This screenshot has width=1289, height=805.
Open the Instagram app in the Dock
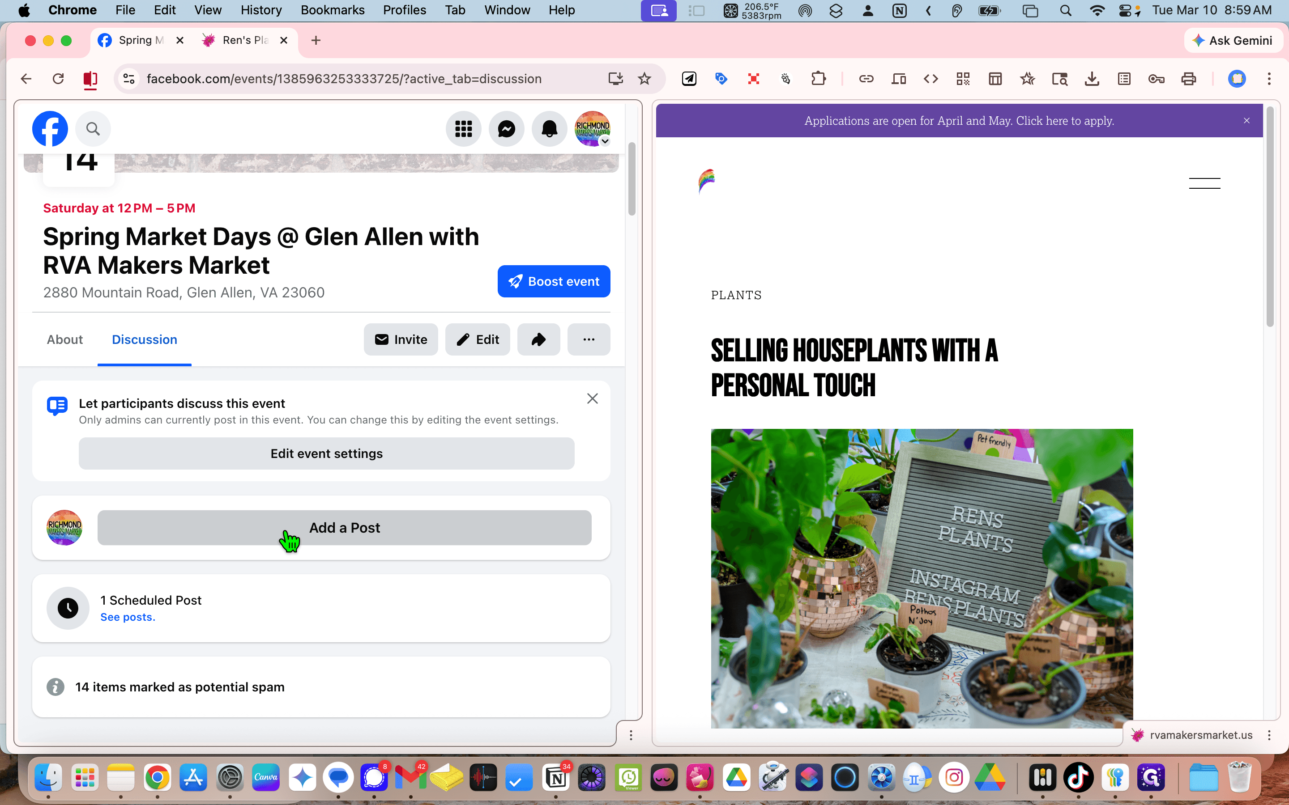[x=953, y=778]
